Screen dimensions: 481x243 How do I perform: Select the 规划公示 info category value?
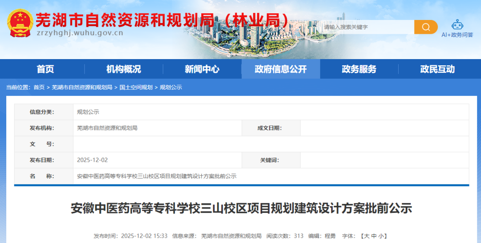(x=88, y=112)
